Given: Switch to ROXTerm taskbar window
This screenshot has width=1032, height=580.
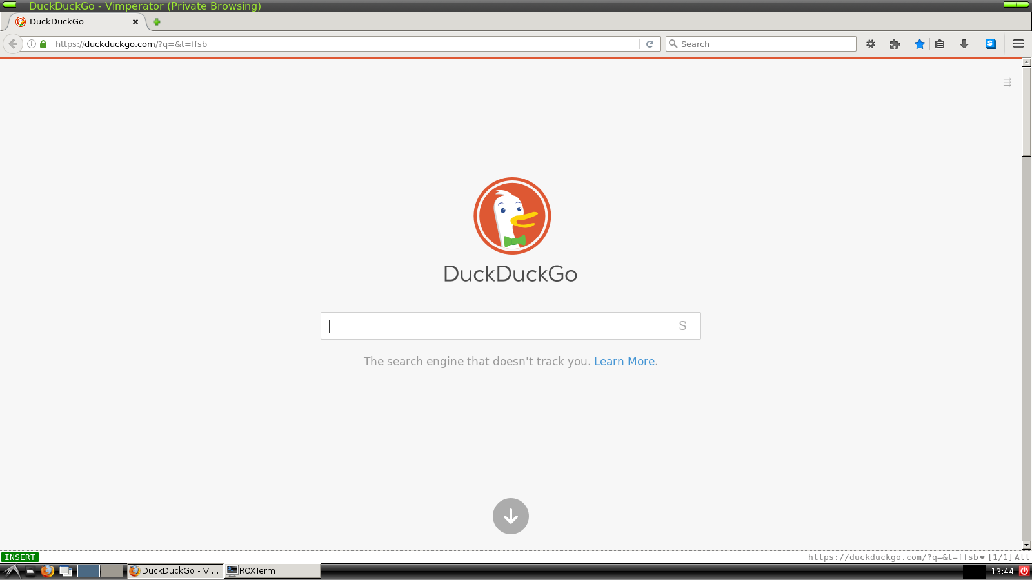Looking at the screenshot, I should coord(272,571).
